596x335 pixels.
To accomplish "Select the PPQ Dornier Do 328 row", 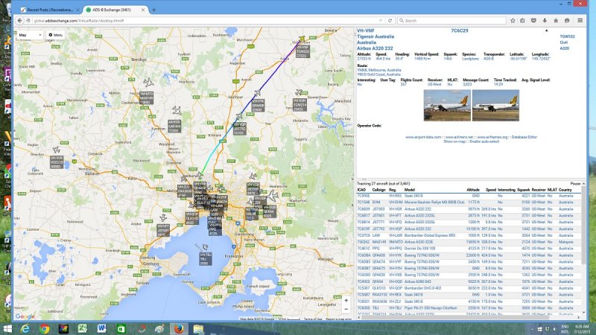I will coord(469,249).
